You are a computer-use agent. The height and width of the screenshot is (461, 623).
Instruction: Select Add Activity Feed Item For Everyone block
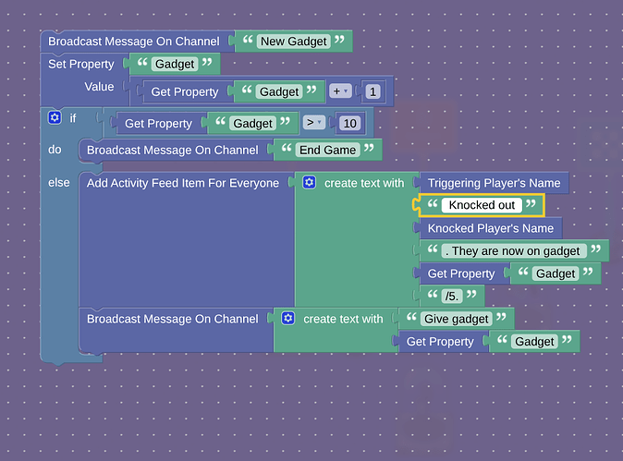182,183
